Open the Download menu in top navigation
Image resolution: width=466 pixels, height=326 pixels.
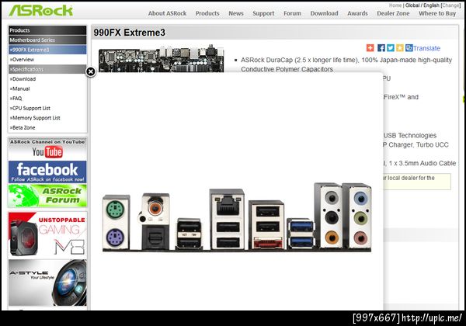(324, 13)
